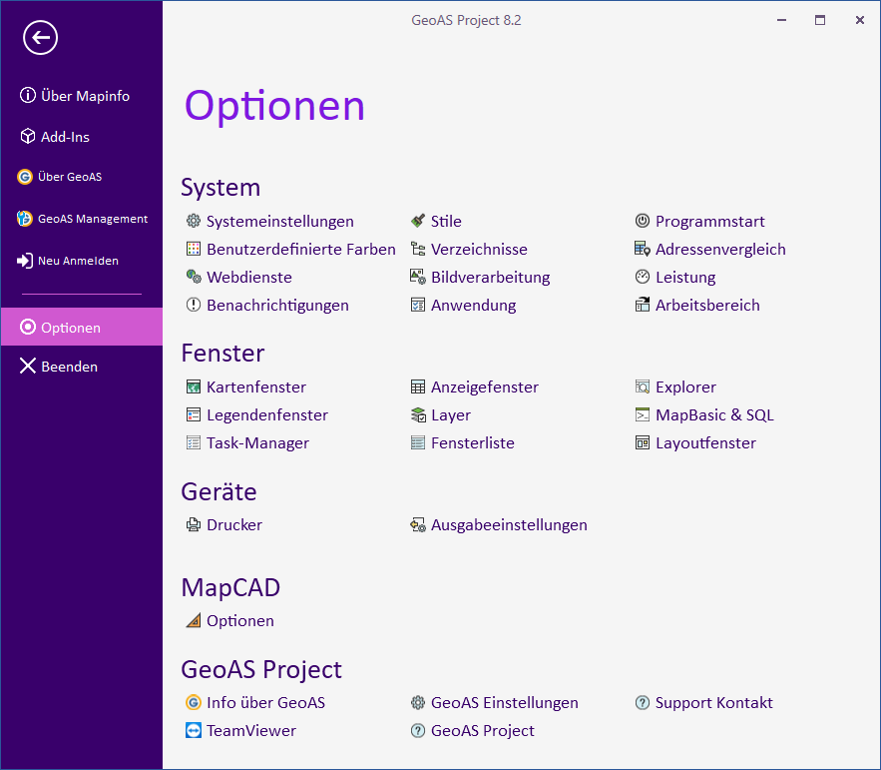881x770 pixels.
Task: Click the list icon beside Fensterliste
Action: (417, 442)
